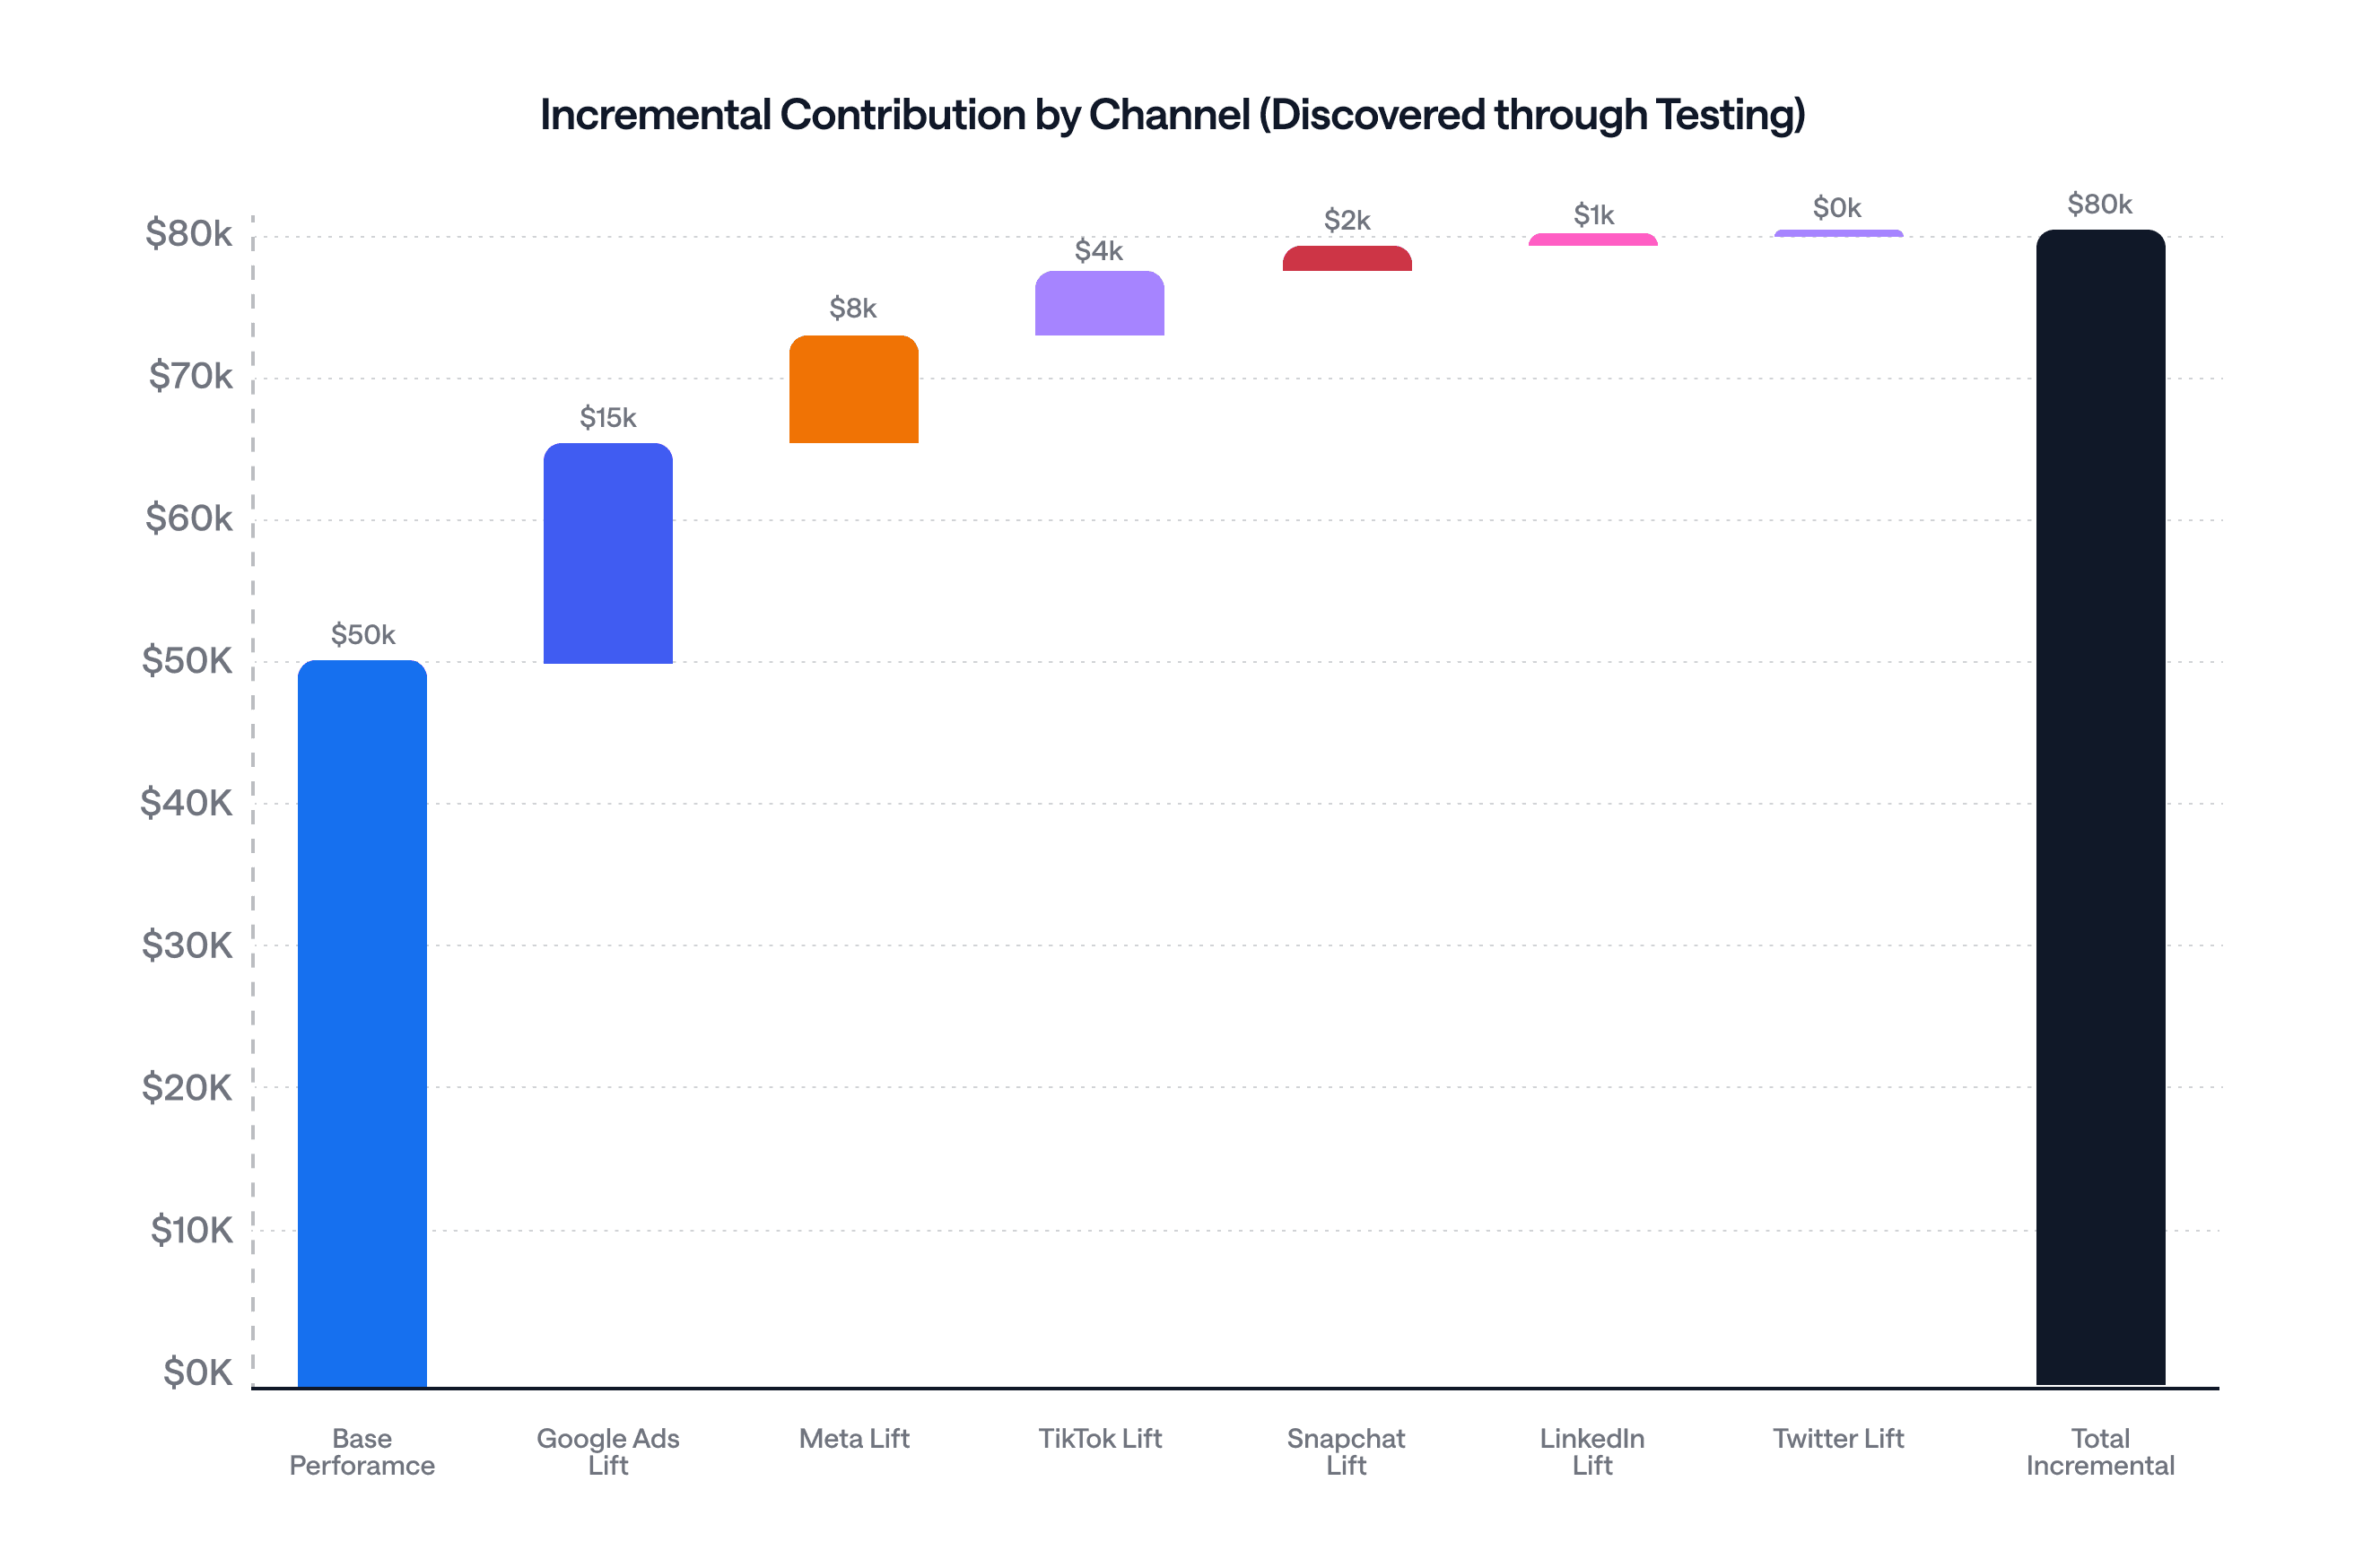Viewport: 2363px width, 1568px height.
Task: Click the chart title text
Action: (x=1172, y=114)
